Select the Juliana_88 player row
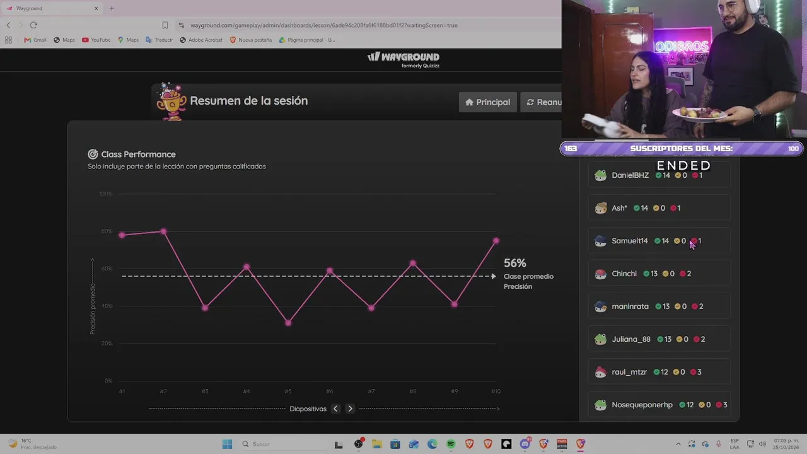 [x=659, y=339]
